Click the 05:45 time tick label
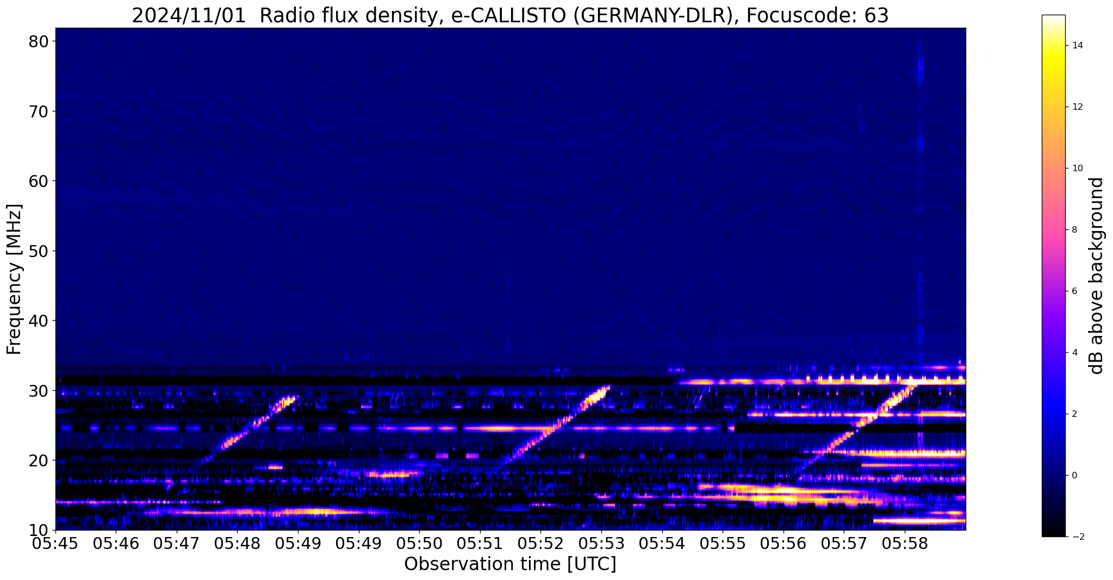Viewport: 1113px width, 580px height. pos(55,544)
